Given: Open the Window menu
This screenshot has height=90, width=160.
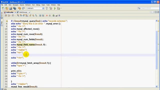Looking at the screenshot, I should click(x=53, y=5).
